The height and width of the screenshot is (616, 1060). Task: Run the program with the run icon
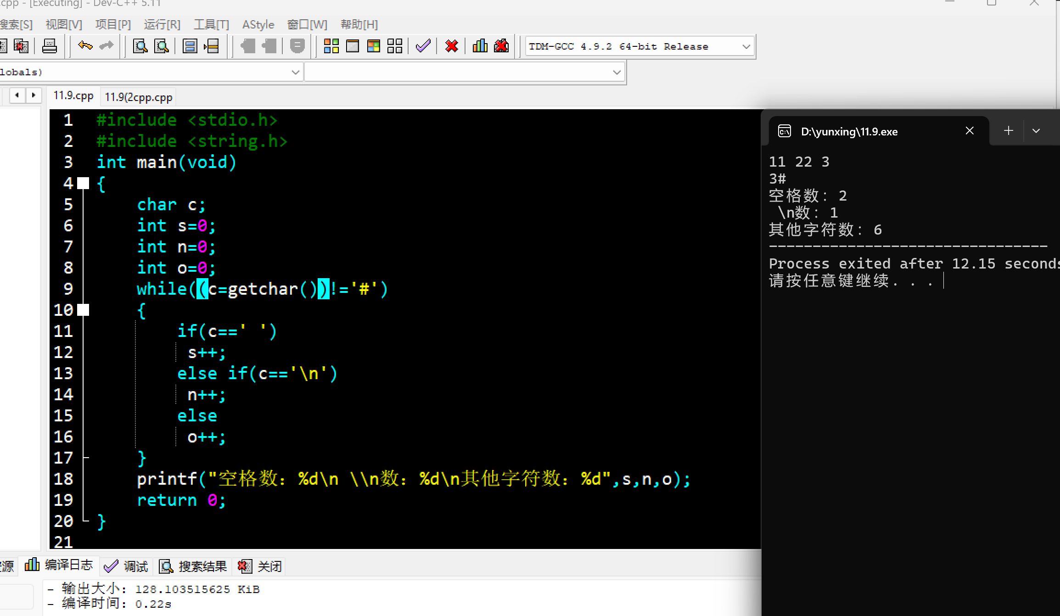tap(352, 45)
